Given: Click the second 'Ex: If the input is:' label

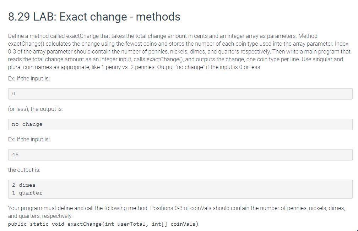Looking at the screenshot, I should tap(29, 140).
